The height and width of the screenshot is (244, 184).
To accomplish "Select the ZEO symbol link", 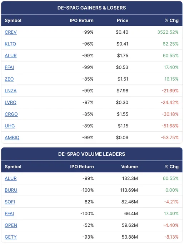I will pyautogui.click(x=9, y=79).
